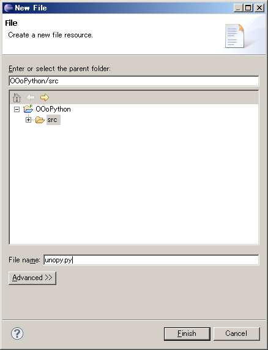This screenshot has width=268, height=350.
Task: Close the New File dialog window
Action: 259,8
